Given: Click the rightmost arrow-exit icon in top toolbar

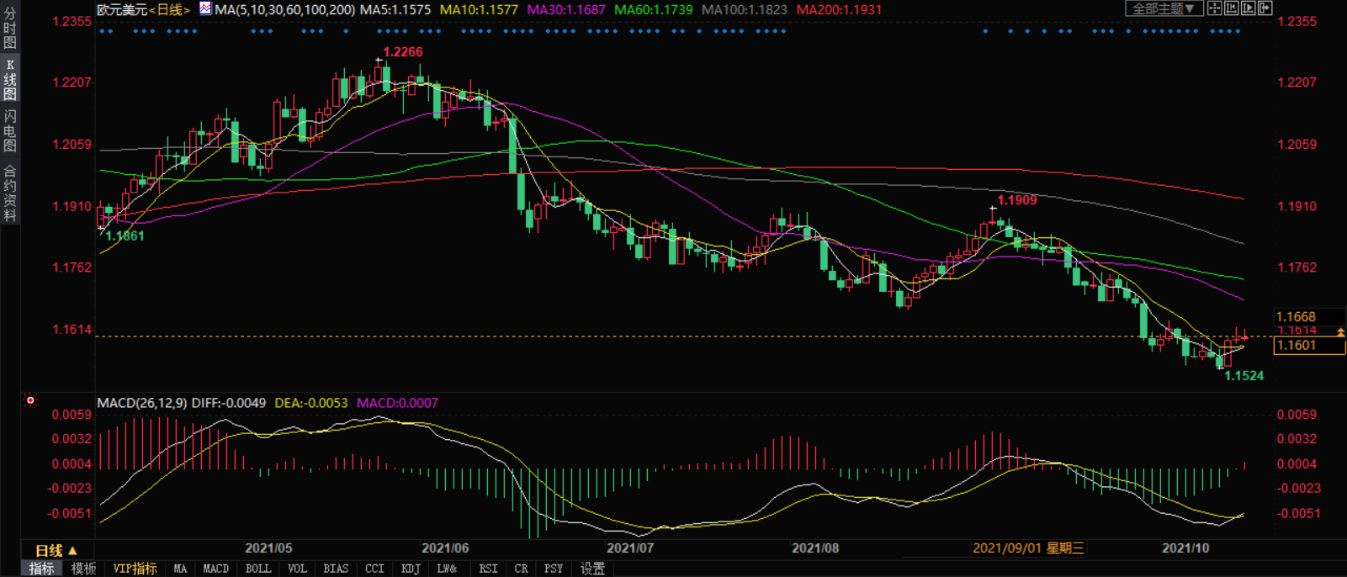Looking at the screenshot, I should coord(1265,8).
